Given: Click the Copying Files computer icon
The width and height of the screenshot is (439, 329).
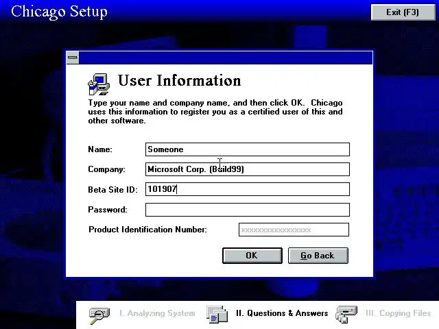Looking at the screenshot, I should (x=346, y=314).
